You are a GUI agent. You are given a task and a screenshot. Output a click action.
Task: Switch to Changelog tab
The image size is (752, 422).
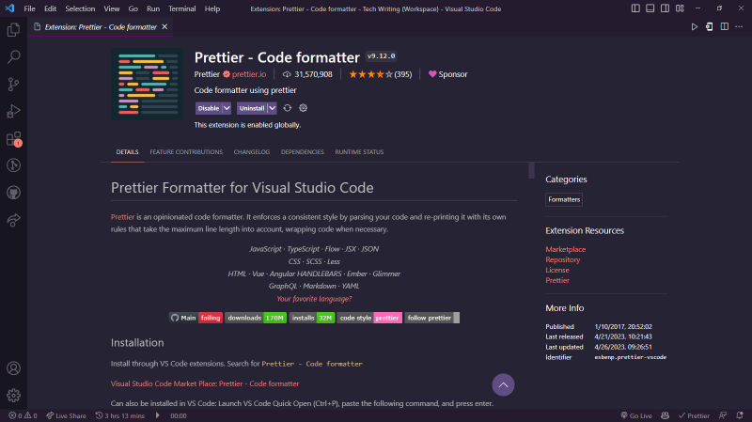pyautogui.click(x=252, y=152)
